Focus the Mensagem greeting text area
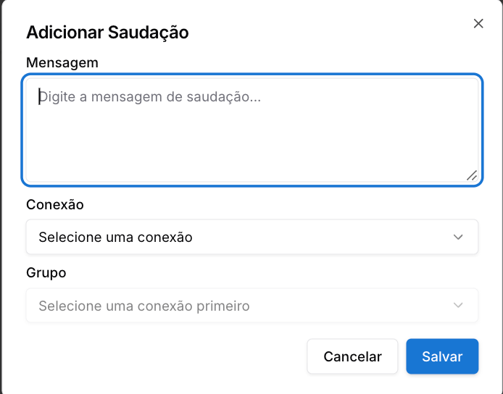Viewport: 503px width, 394px height. click(x=251, y=130)
